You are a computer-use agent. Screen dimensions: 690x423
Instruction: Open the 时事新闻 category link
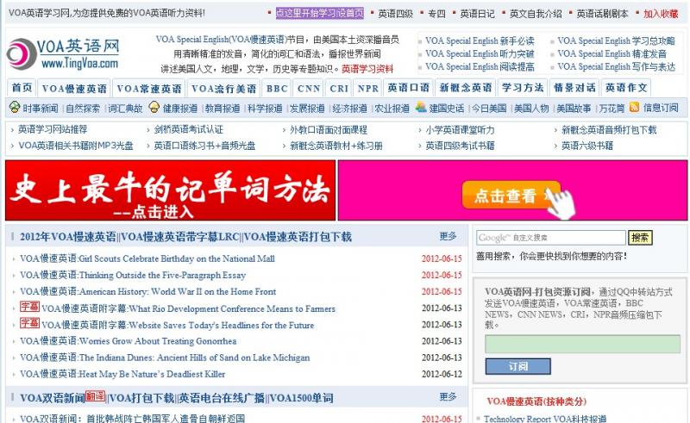pos(40,109)
